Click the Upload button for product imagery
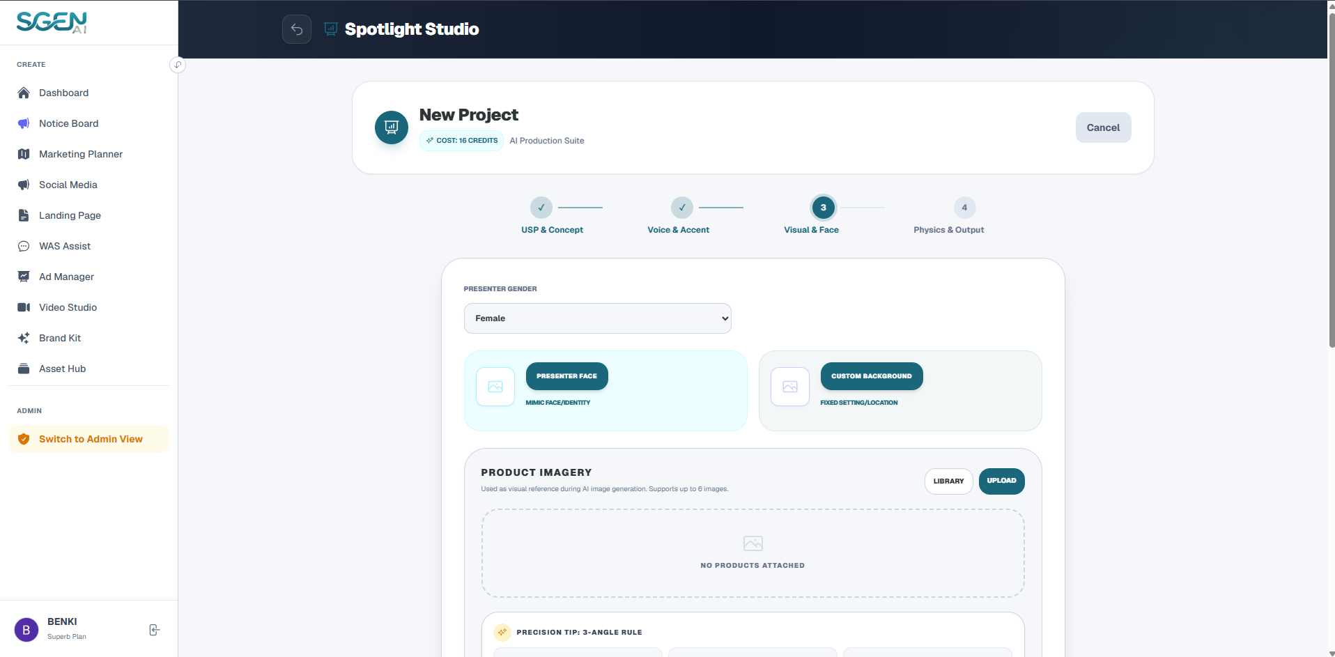 [x=1001, y=481]
